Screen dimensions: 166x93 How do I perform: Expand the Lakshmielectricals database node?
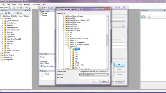pos(3,30)
